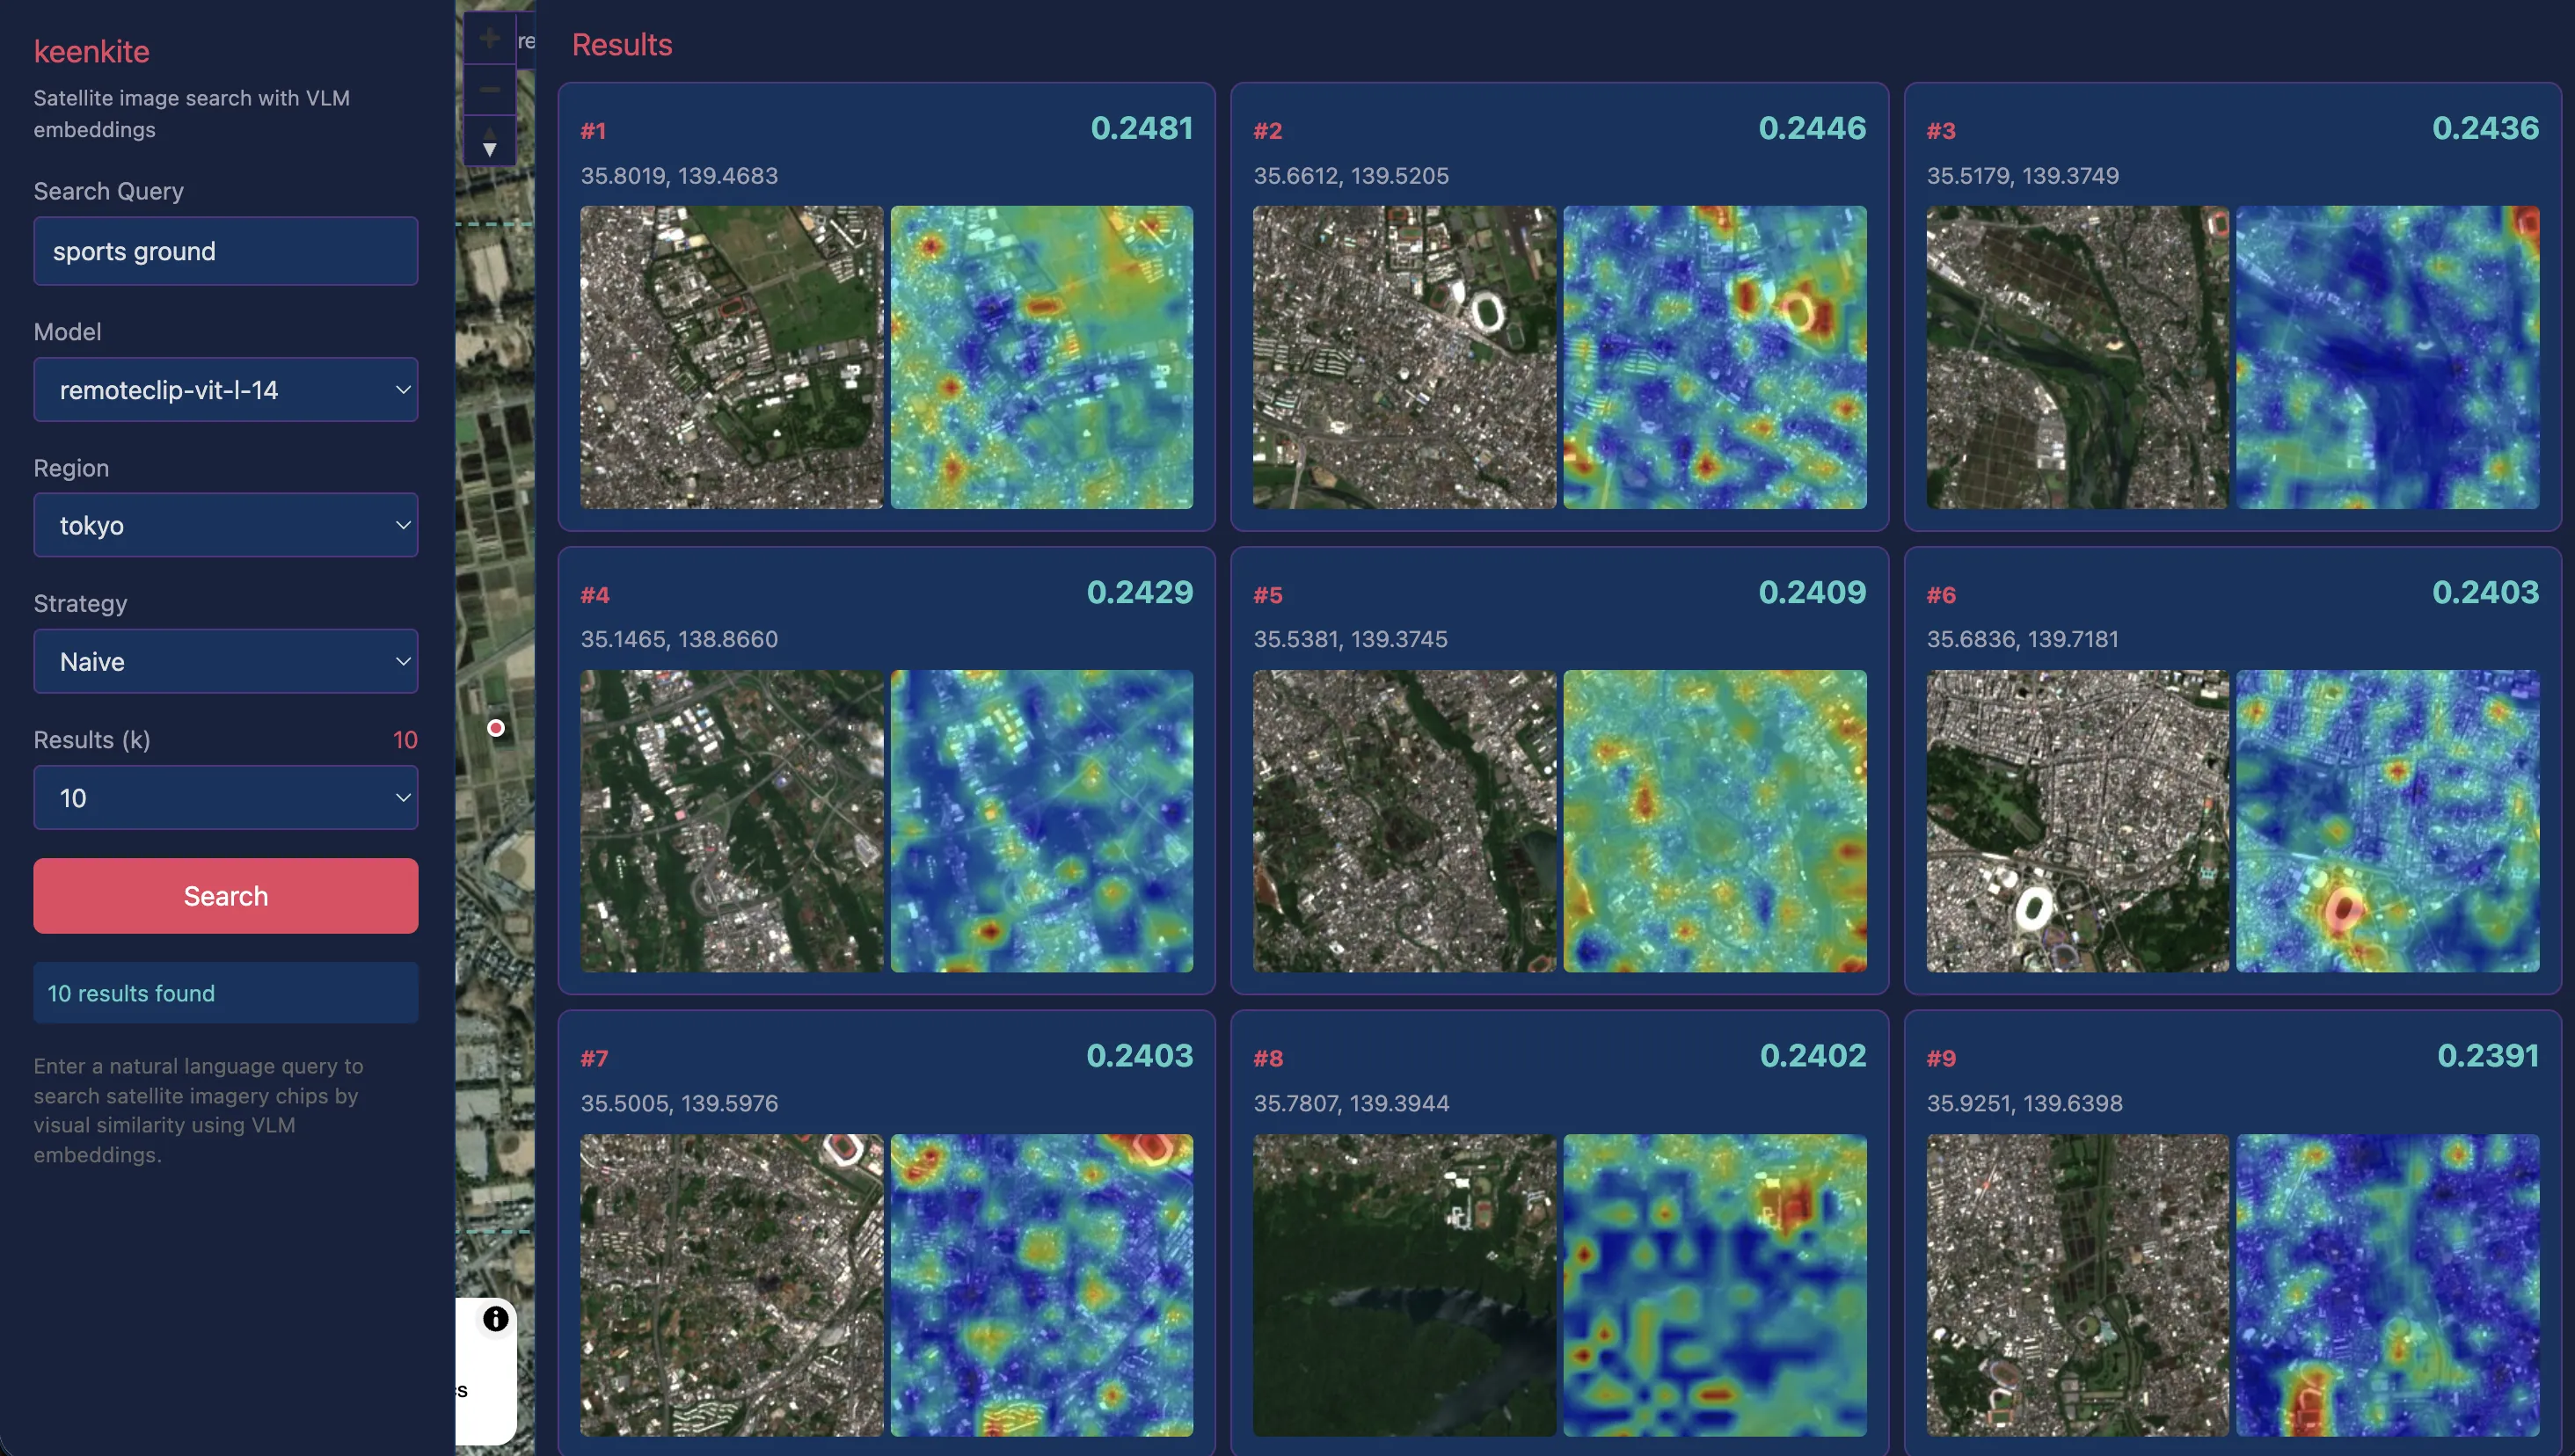Open the Results (k) dropdown
Screen dimensions: 2575x1456
pos(226,798)
